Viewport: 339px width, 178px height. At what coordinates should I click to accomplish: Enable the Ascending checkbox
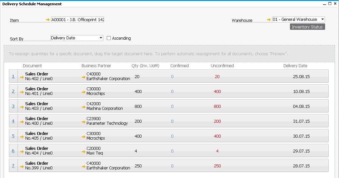(109, 38)
